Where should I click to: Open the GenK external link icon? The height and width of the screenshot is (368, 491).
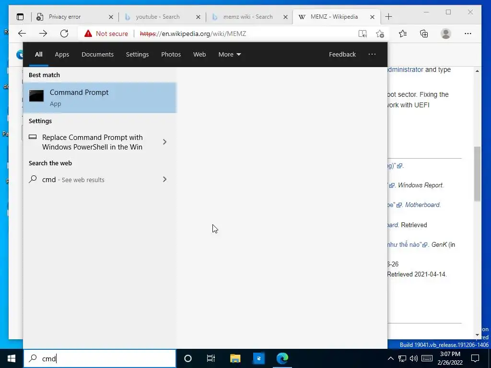(x=425, y=245)
